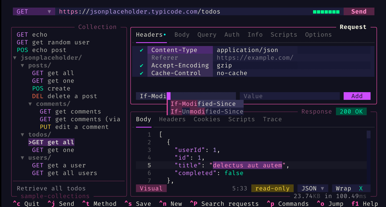Open the GET method dropdown
Screen dimensions: 386x207
click(34, 11)
